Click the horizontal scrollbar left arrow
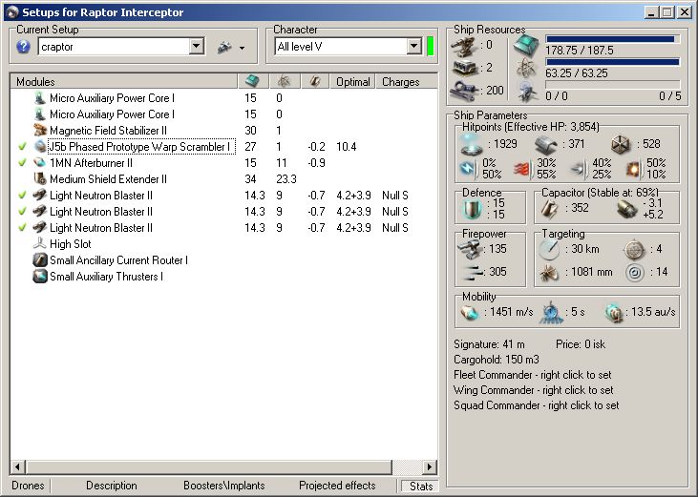 (x=17, y=466)
